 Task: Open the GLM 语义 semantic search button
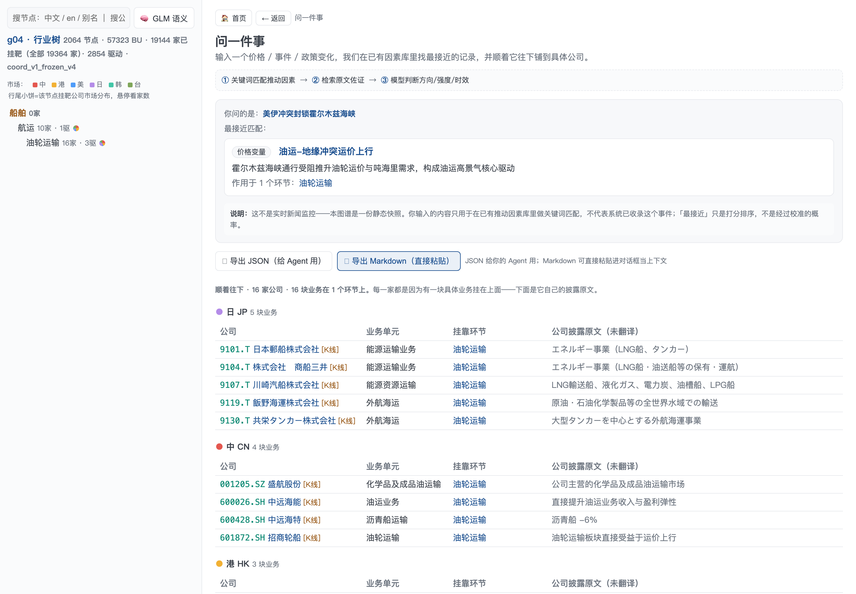(164, 18)
